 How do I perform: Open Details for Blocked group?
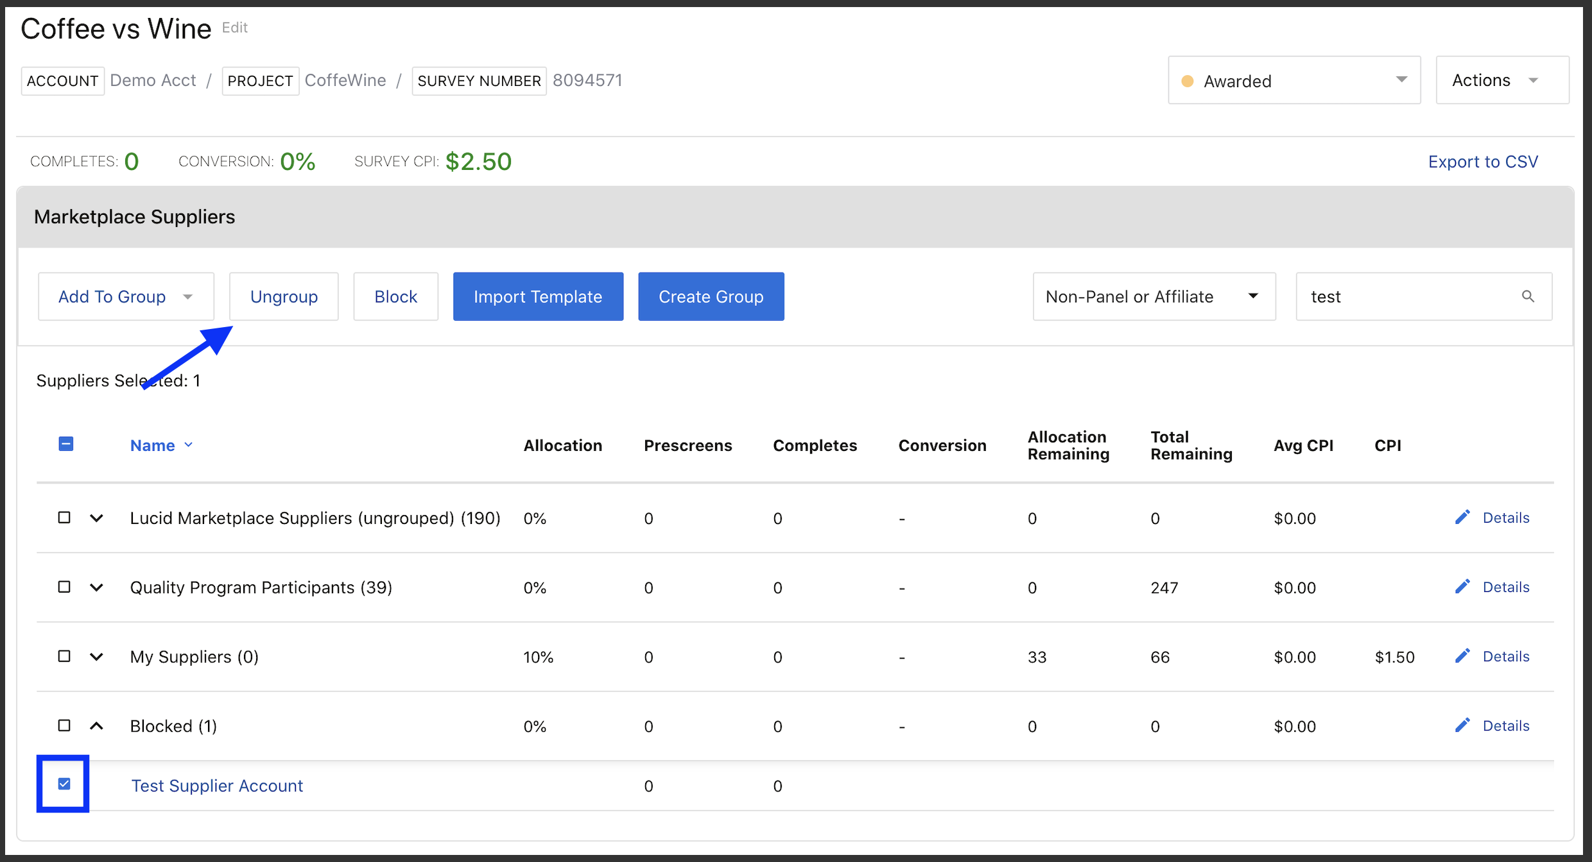click(1506, 725)
